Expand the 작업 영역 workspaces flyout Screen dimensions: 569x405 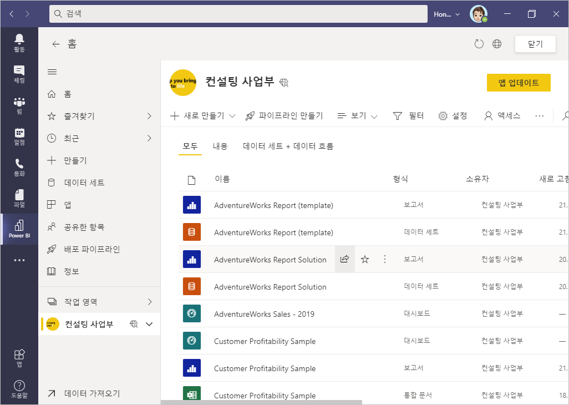coord(149,302)
